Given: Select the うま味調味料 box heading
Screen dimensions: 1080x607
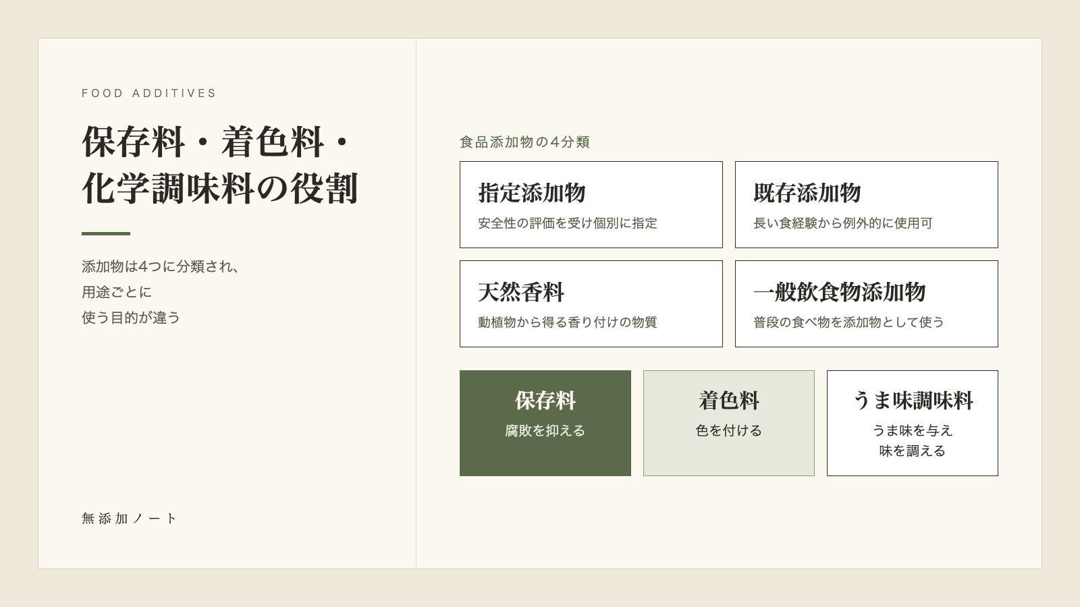Looking at the screenshot, I should coord(913,401).
